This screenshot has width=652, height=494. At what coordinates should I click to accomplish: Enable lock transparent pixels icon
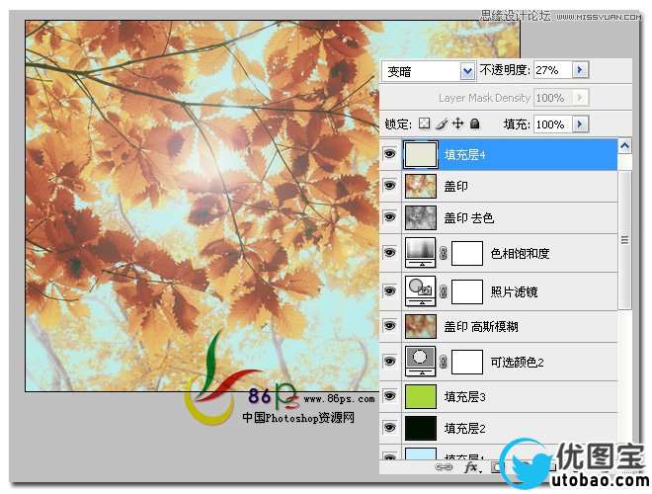click(424, 123)
